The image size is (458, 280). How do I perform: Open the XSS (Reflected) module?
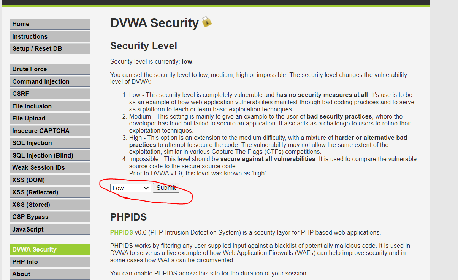[x=50, y=192]
